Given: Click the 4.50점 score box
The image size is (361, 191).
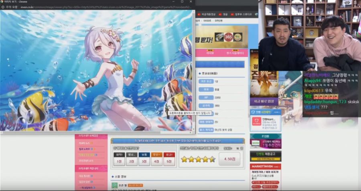Looking at the screenshot, I should [229, 159].
